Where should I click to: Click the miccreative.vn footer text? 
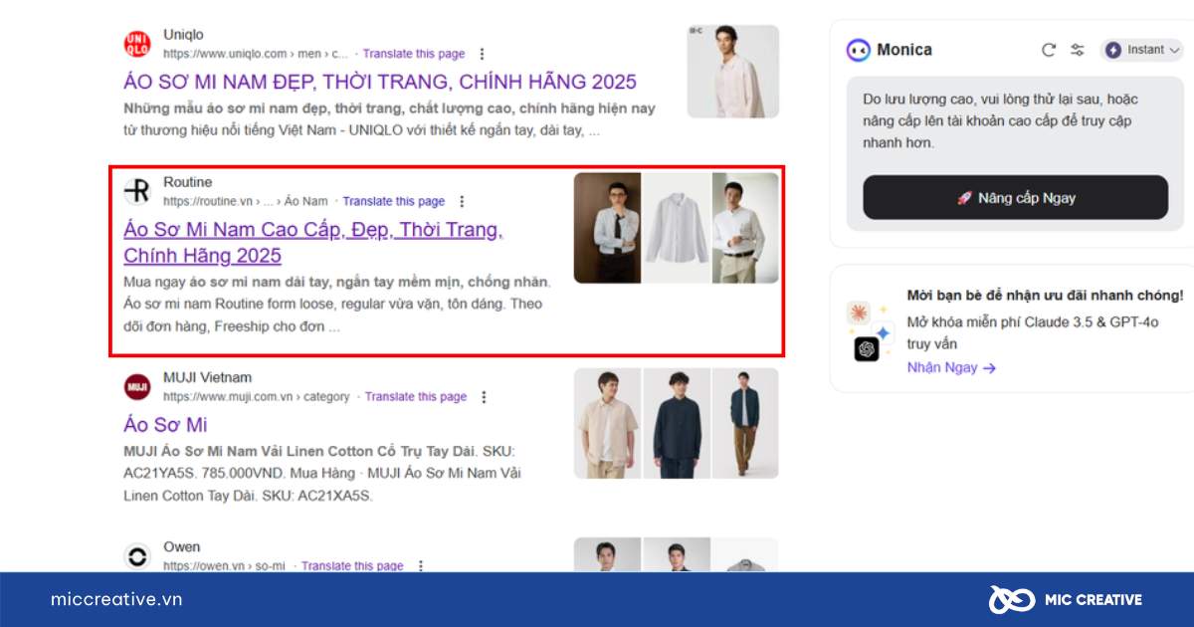point(116,599)
